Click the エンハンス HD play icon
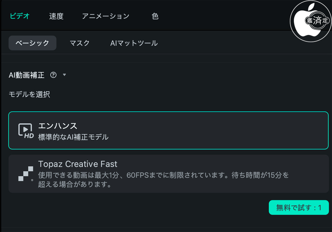The width and height of the screenshot is (332, 232). (x=26, y=131)
